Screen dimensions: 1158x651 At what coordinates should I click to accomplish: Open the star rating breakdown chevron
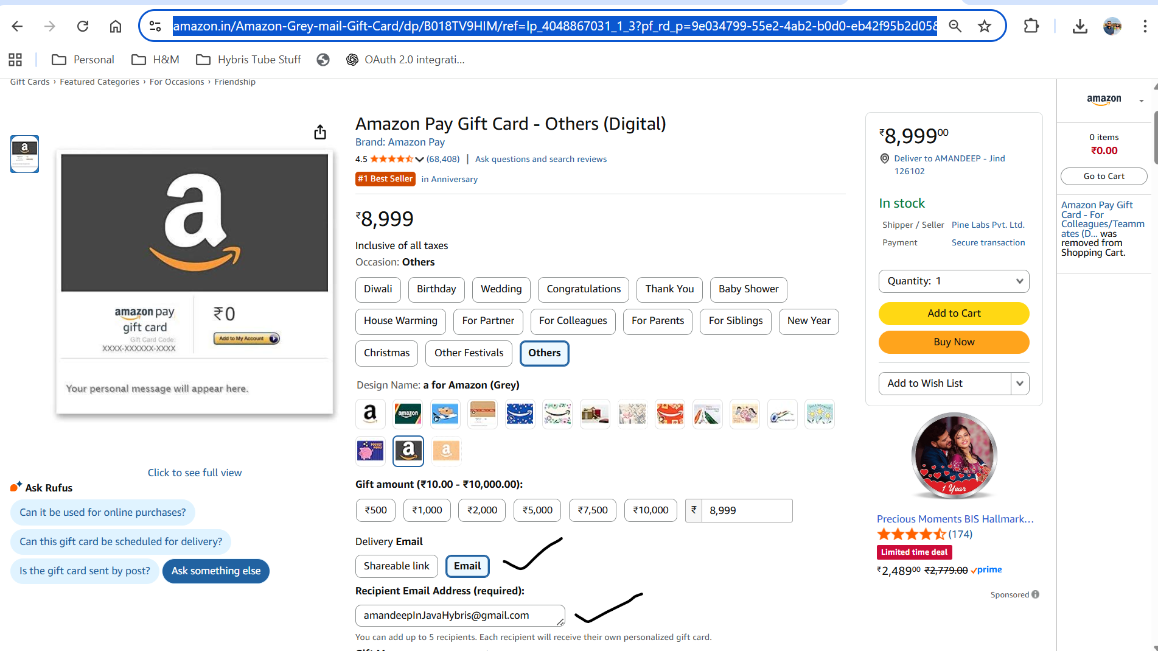[421, 159]
